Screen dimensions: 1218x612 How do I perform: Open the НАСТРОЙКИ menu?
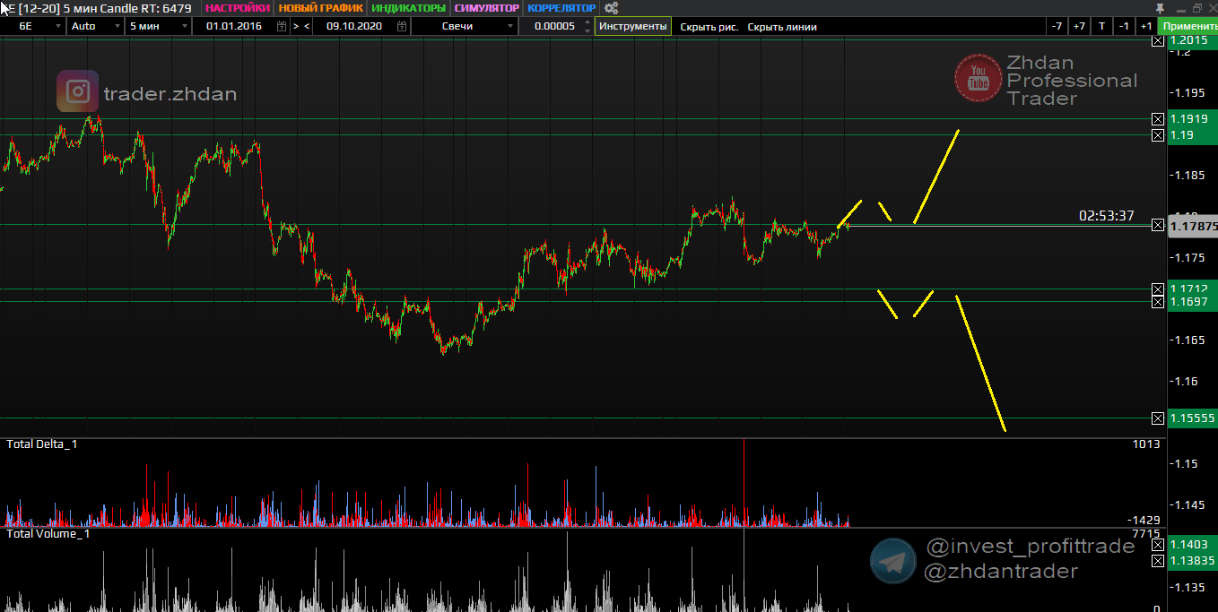237,8
